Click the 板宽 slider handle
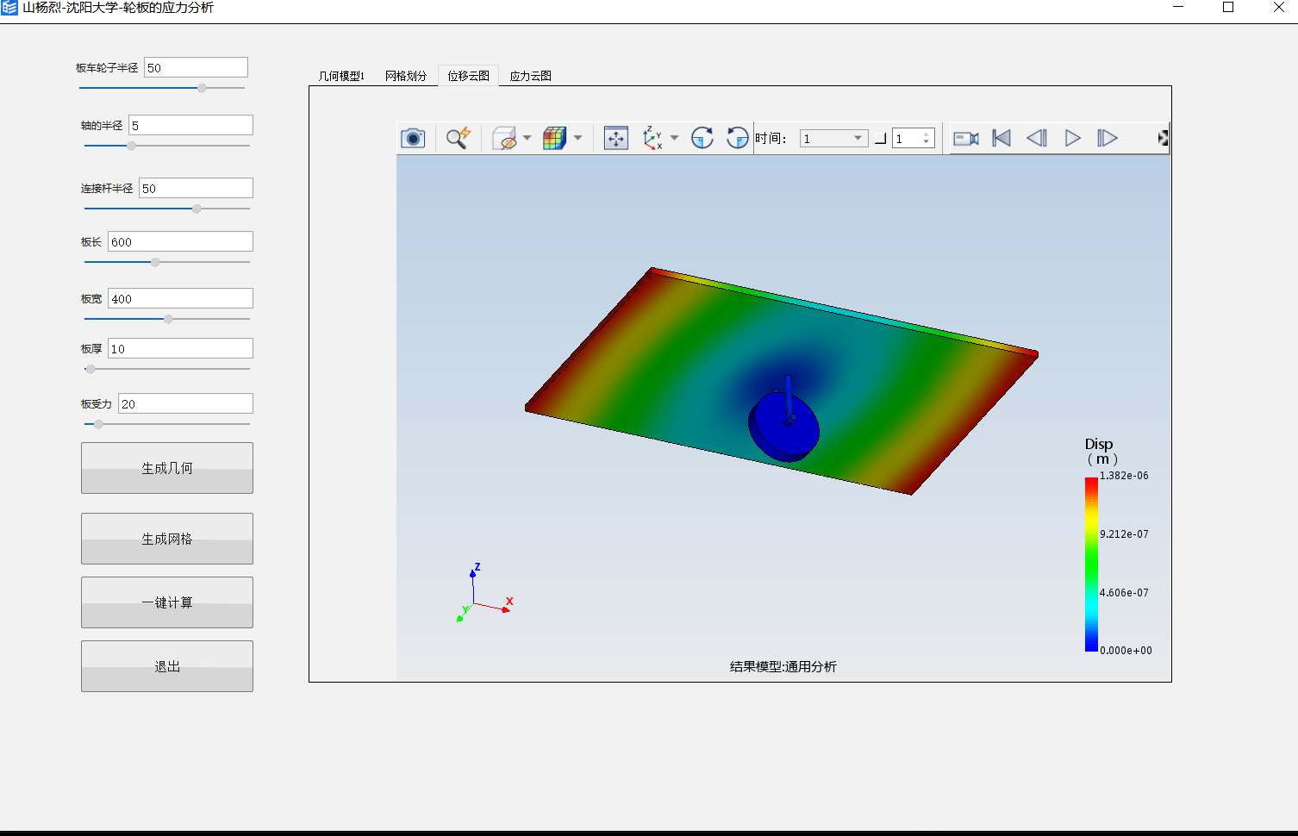Viewport: 1298px width, 836px height. [168, 319]
